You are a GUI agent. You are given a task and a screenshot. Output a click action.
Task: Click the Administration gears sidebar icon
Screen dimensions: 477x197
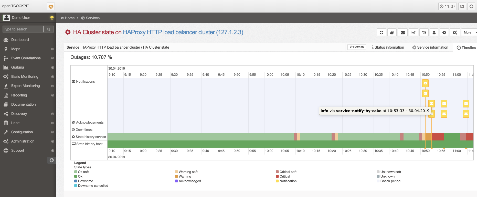point(6,141)
